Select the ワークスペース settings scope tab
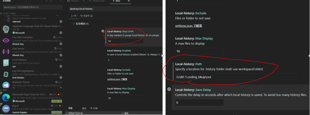The image size is (310, 115). coord(86,16)
